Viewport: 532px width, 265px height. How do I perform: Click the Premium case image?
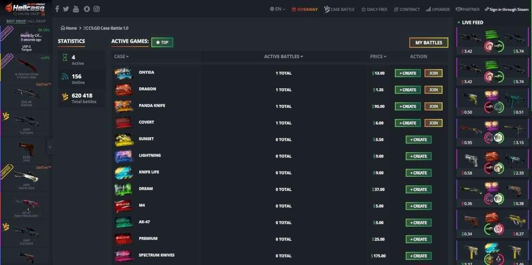click(x=124, y=239)
